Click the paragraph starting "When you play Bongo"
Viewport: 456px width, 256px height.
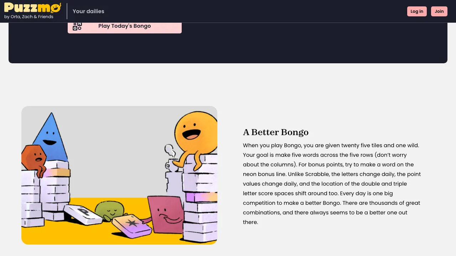(x=332, y=183)
